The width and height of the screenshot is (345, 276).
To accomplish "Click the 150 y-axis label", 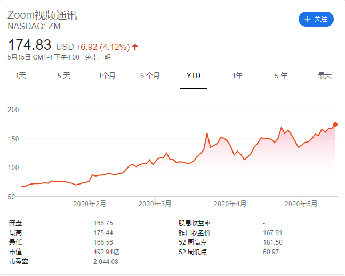I will pyautogui.click(x=13, y=139).
